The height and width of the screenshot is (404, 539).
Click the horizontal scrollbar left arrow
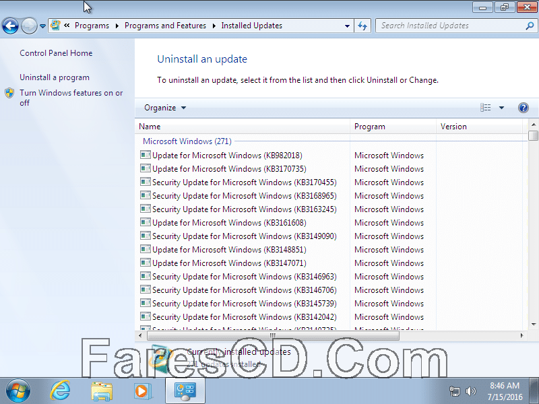(140, 335)
